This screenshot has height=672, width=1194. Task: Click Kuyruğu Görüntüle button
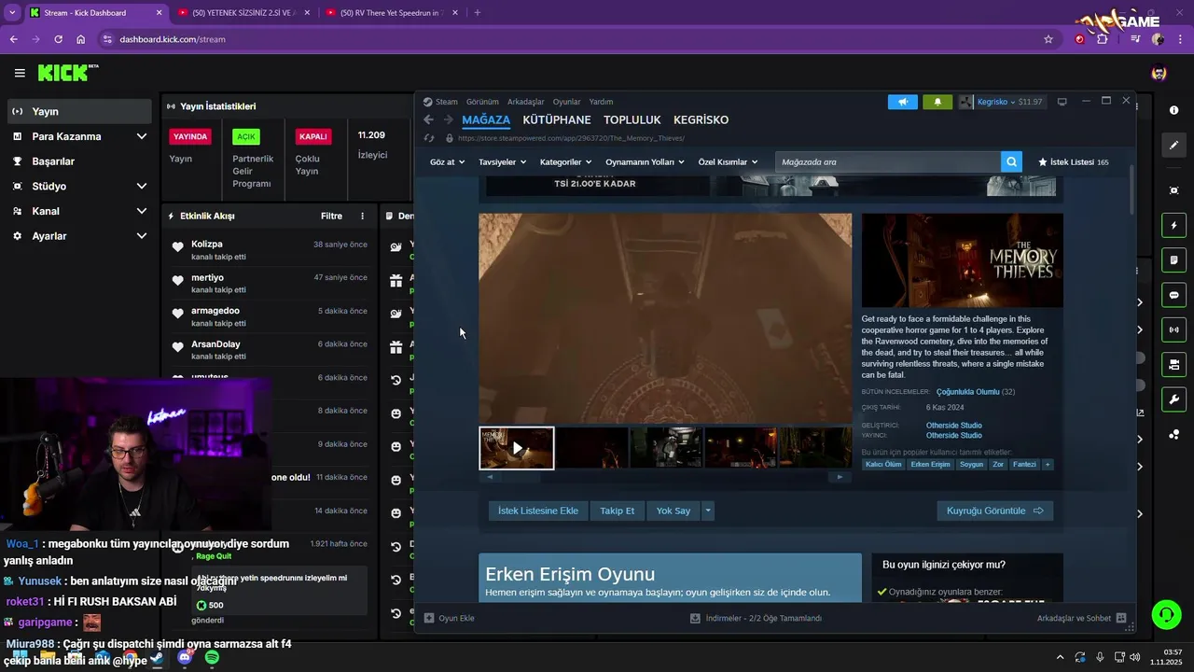click(x=995, y=511)
